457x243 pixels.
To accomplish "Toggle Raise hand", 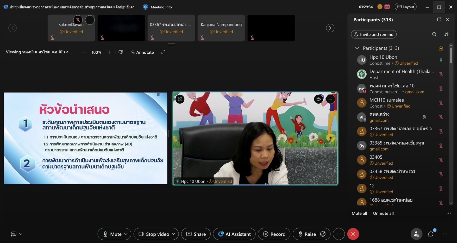I will (x=307, y=234).
